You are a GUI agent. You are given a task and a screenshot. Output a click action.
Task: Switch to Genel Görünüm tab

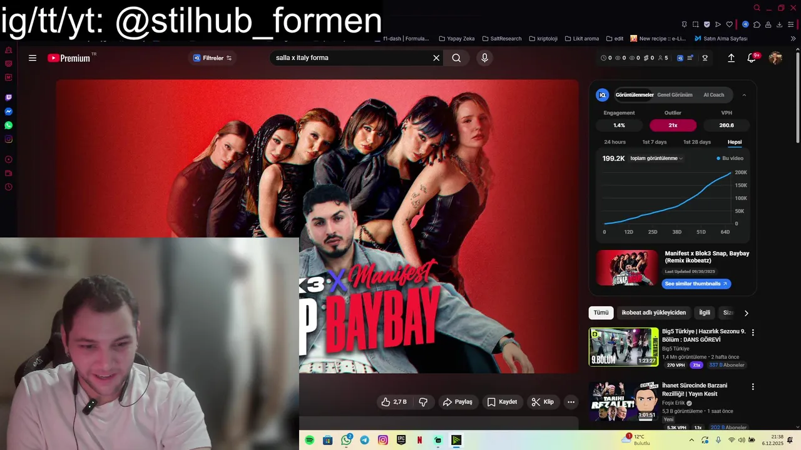675,95
